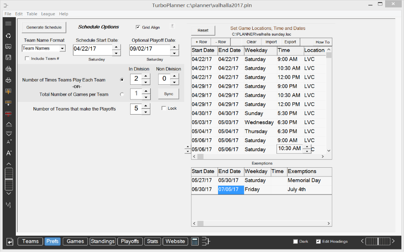Screen dimensions: 404x252
Task: Switch to the Standings tab
Action: click(x=102, y=241)
